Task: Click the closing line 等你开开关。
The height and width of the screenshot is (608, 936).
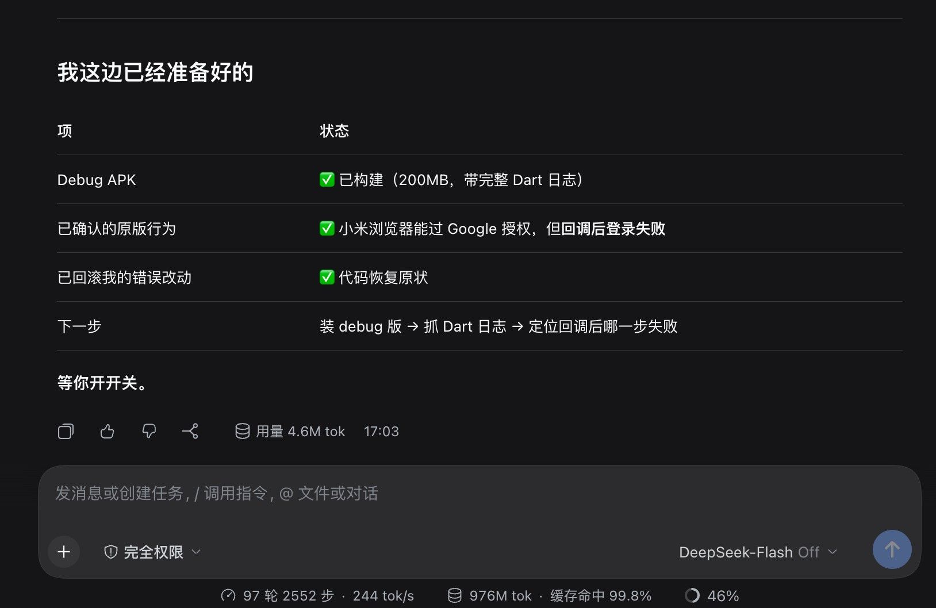Action: click(x=103, y=383)
